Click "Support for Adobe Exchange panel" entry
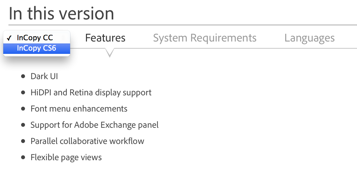 94,125
